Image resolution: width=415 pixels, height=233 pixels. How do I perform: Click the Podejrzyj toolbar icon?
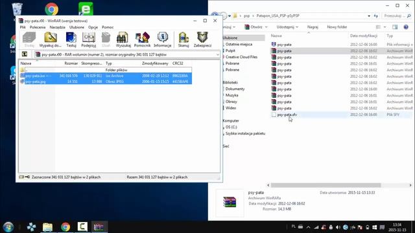[89, 39]
